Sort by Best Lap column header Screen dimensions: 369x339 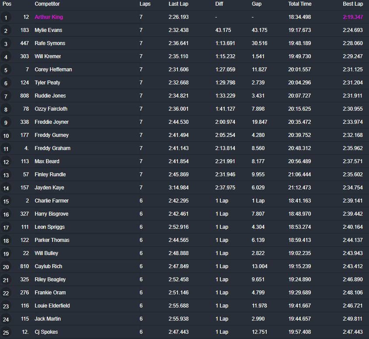coord(353,4)
